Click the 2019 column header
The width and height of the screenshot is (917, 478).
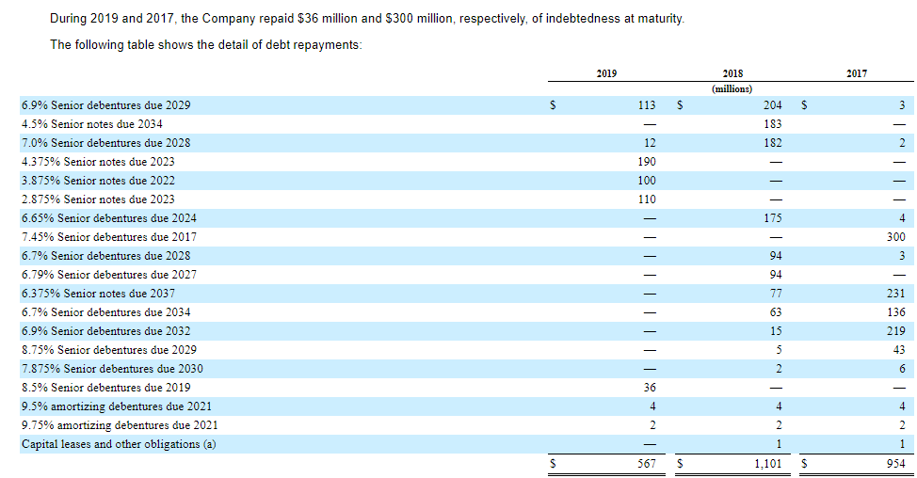coord(606,73)
